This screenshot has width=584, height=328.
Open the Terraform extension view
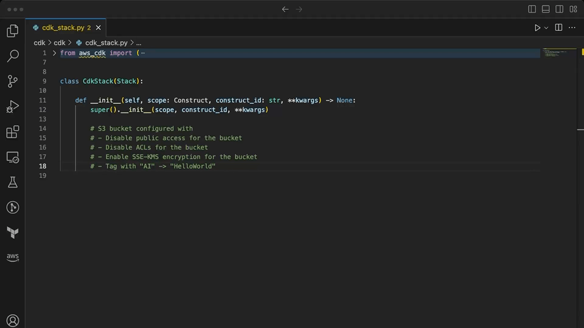click(x=12, y=232)
